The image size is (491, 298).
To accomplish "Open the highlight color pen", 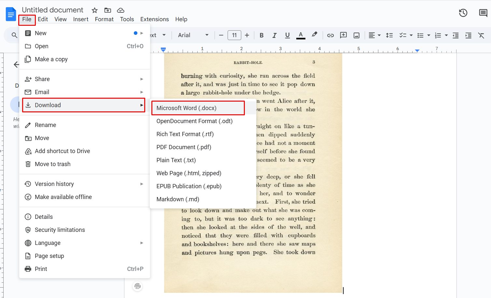I will click(x=314, y=35).
